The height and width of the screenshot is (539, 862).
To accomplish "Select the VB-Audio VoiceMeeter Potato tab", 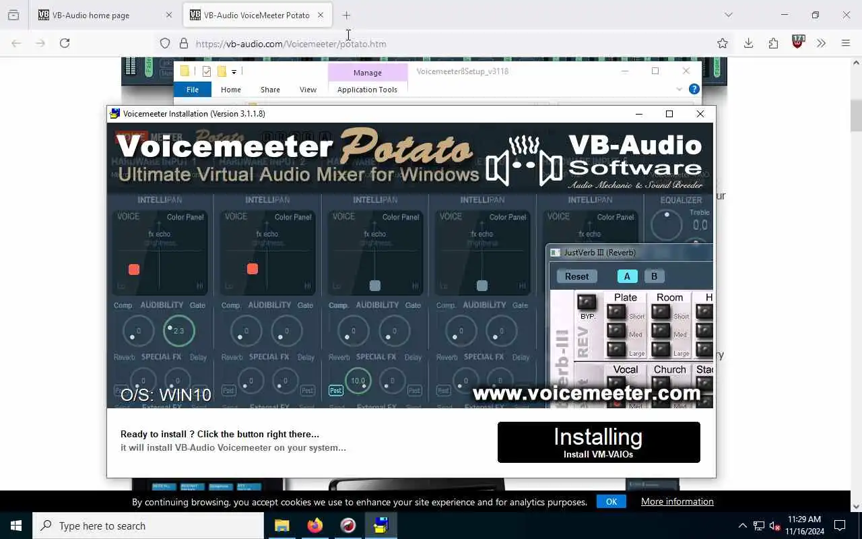I will (257, 15).
